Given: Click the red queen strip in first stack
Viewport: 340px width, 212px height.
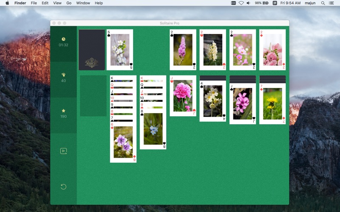Looking at the screenshot, I should pos(123,86).
